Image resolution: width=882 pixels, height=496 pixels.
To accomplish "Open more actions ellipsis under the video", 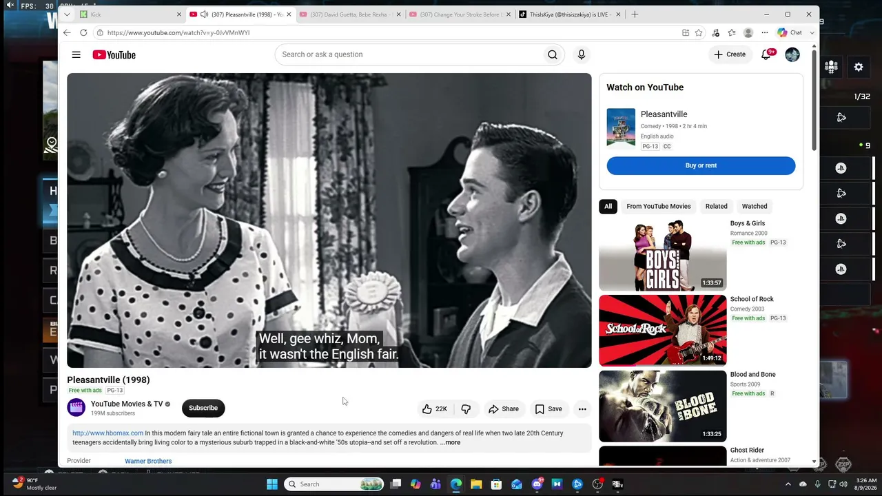I will [582, 409].
